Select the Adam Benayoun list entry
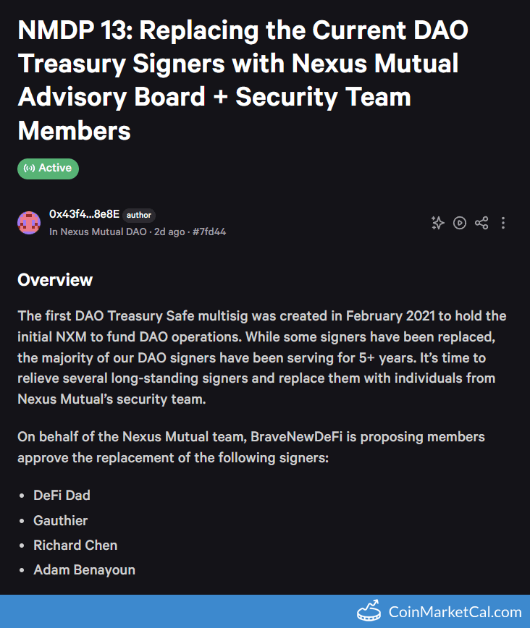The image size is (530, 628). tap(84, 569)
